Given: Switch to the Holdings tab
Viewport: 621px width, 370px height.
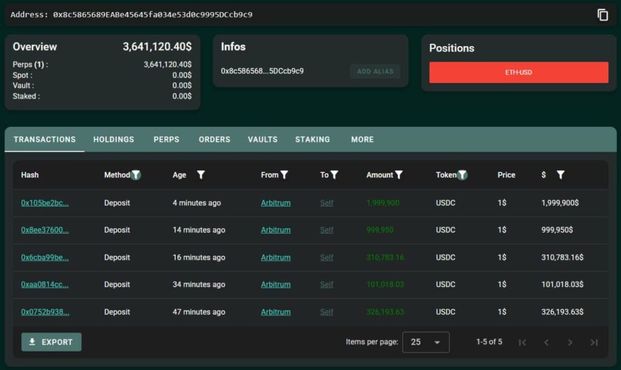Looking at the screenshot, I should (x=113, y=140).
